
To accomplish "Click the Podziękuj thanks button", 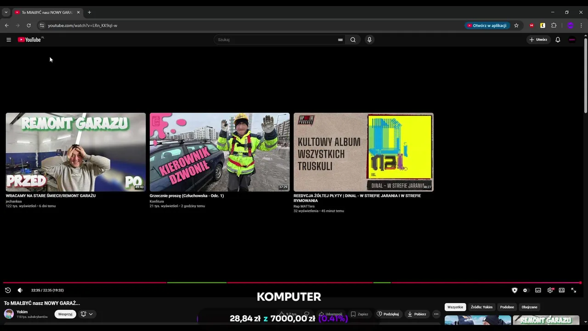I will (x=388, y=314).
